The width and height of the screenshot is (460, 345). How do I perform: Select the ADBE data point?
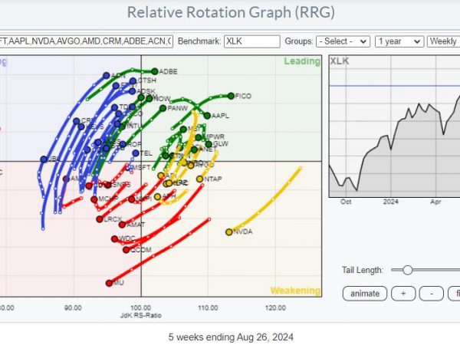click(155, 71)
